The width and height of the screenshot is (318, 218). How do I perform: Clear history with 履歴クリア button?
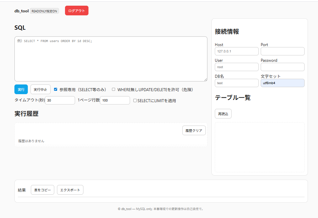194,130
